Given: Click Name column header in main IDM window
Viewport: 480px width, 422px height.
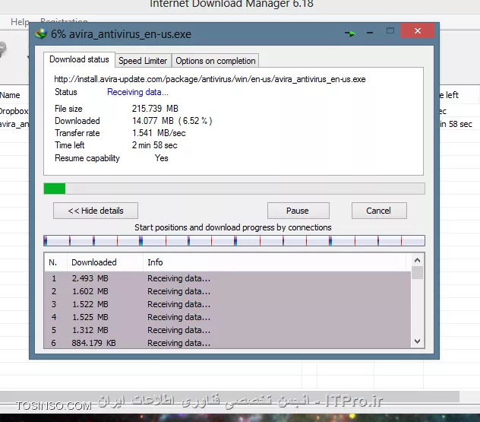Looking at the screenshot, I should coord(10,95).
